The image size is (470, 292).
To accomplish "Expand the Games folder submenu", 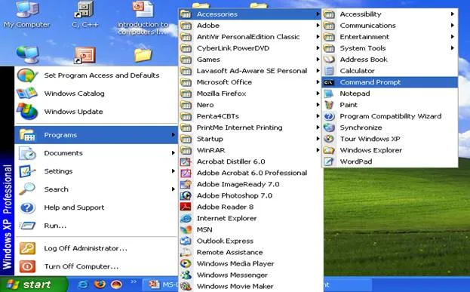I will coord(250,60).
